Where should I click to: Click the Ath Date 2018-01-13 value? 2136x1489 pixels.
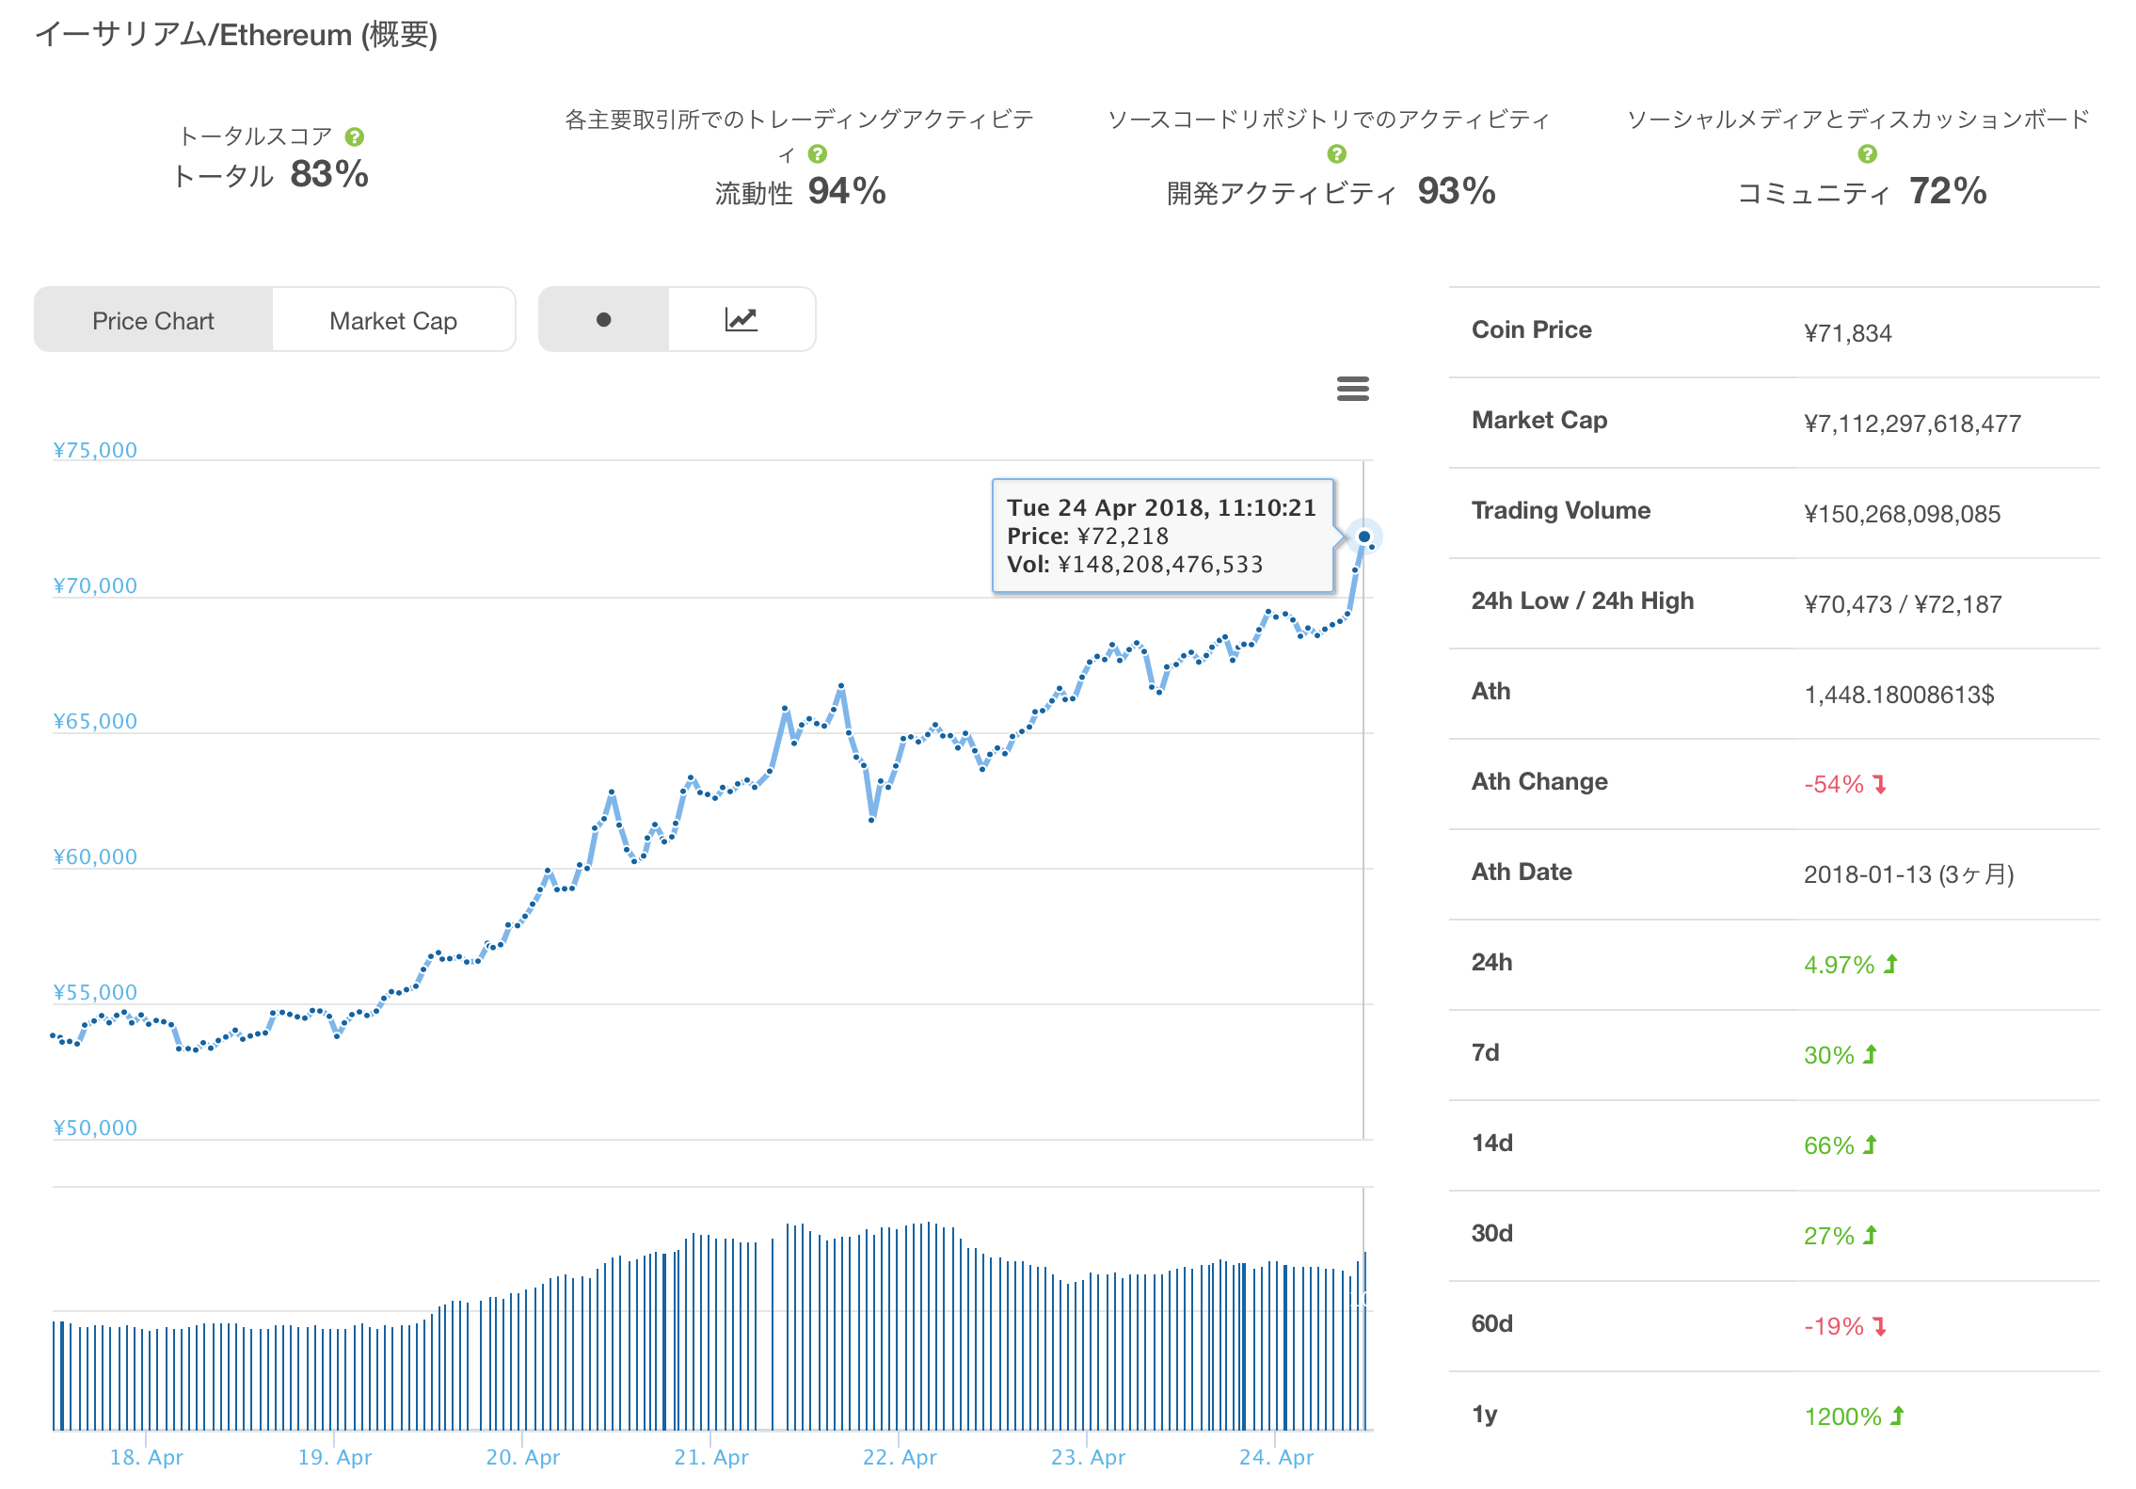(1908, 874)
